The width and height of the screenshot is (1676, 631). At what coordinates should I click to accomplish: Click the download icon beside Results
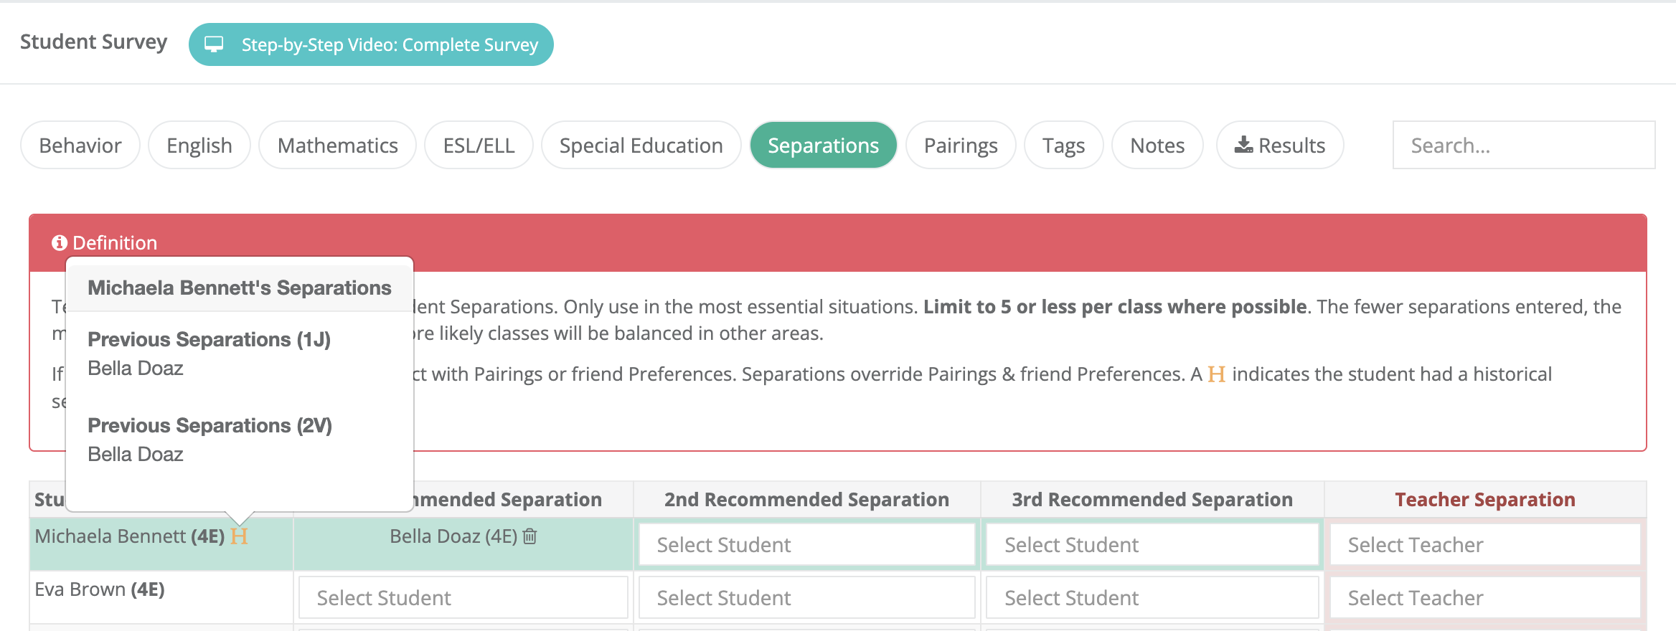[x=1243, y=145]
